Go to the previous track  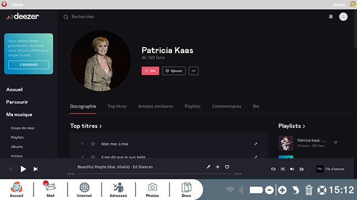10,169
